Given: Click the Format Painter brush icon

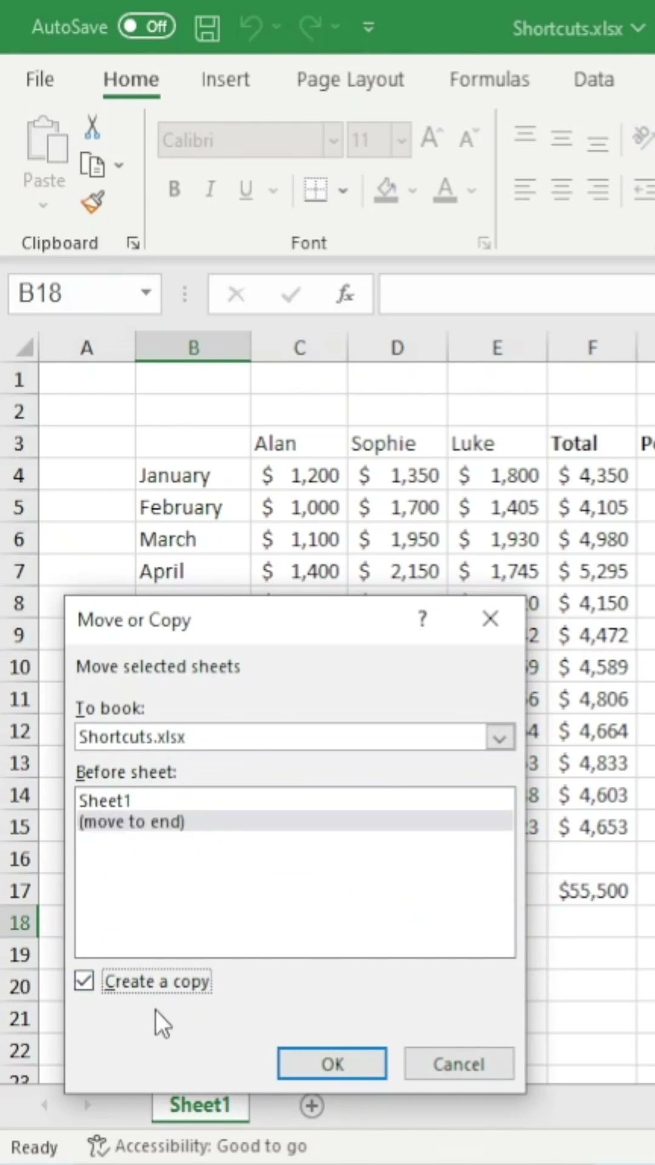Looking at the screenshot, I should (x=92, y=202).
